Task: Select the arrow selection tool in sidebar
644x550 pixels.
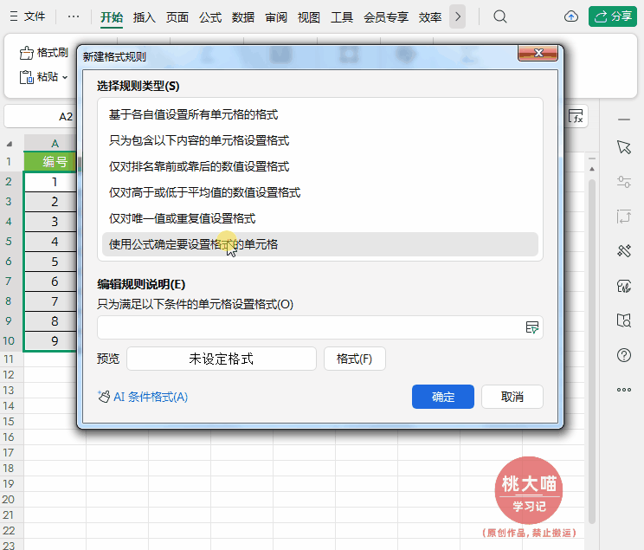Action: tap(624, 147)
